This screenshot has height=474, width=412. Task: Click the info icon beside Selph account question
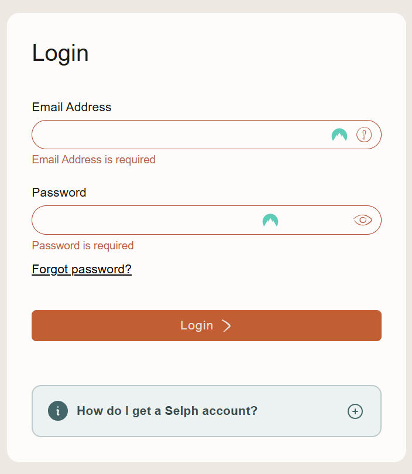(x=58, y=411)
